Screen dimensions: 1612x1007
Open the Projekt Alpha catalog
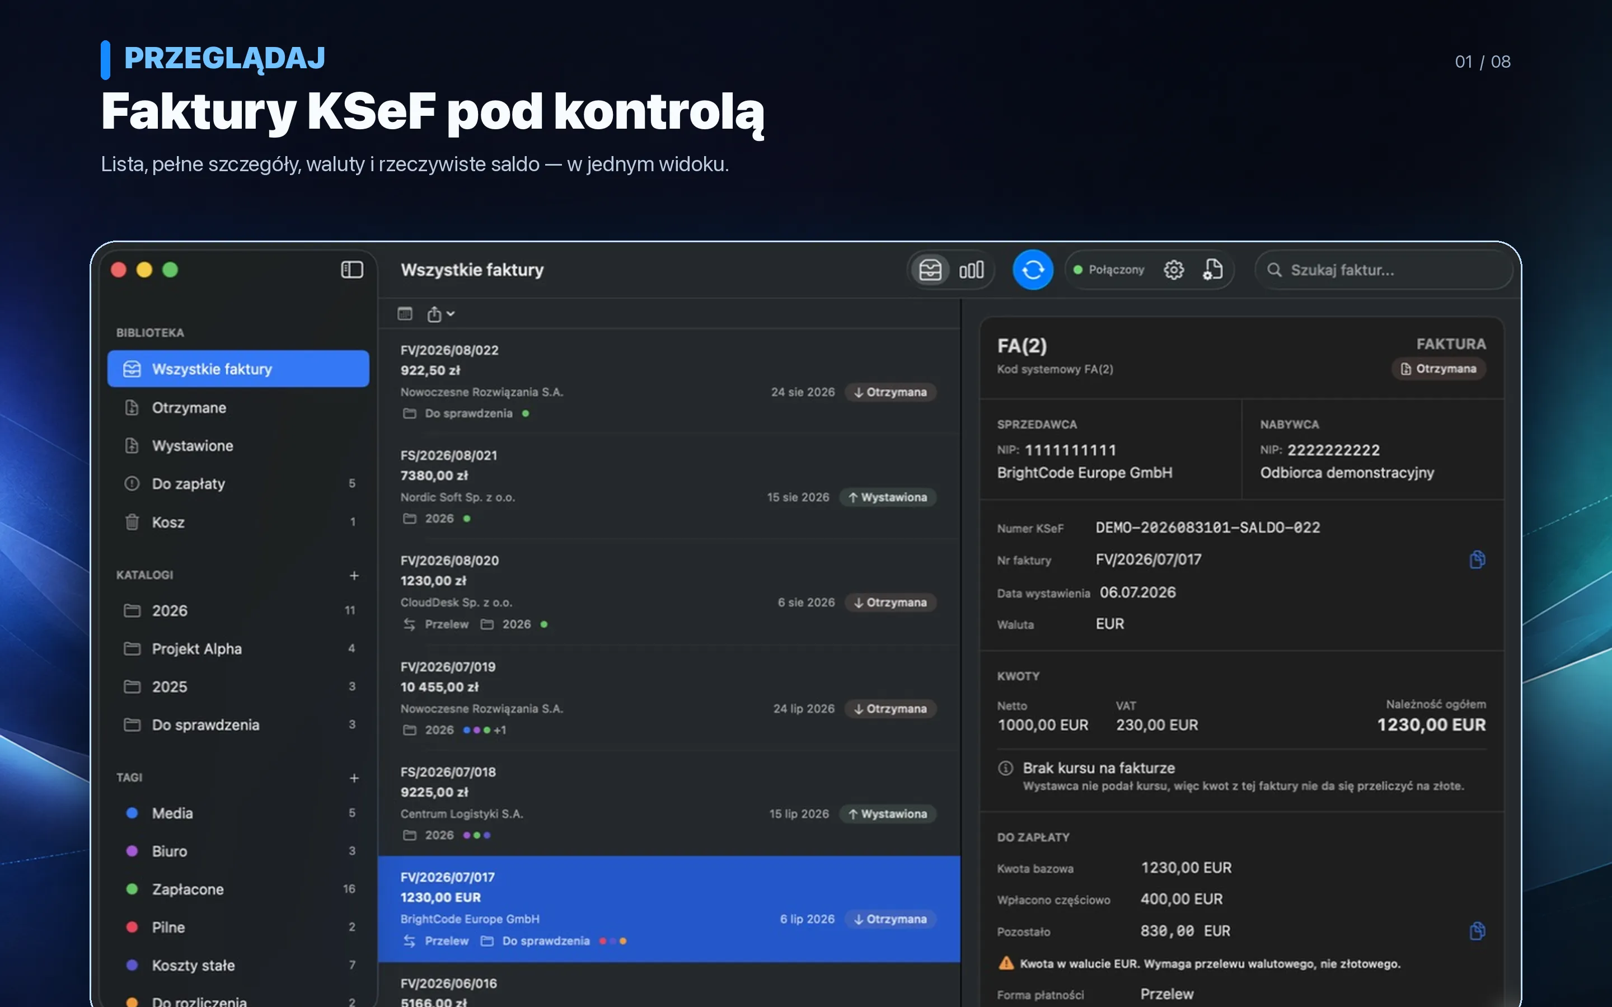pyautogui.click(x=238, y=649)
